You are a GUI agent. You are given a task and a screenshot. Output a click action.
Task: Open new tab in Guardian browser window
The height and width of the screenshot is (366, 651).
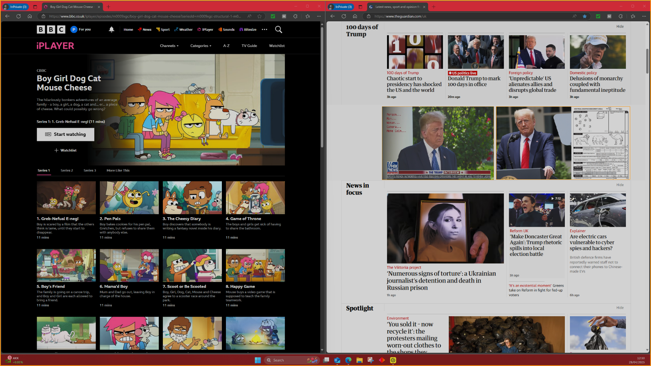(434, 7)
